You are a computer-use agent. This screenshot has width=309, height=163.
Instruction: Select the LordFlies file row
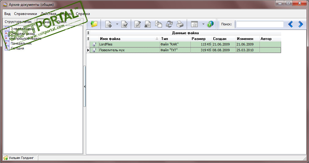(x=186, y=44)
